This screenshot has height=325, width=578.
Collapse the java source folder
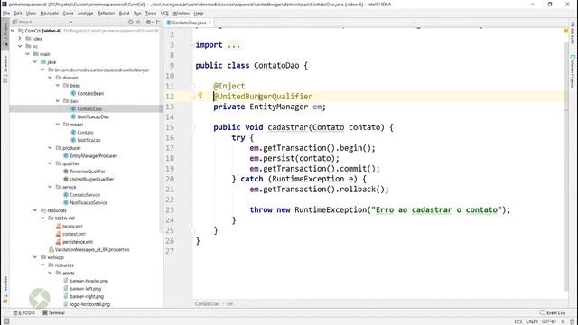coord(35,62)
